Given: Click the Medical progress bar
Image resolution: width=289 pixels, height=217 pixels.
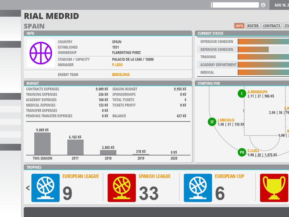Looking at the screenshot, I should (263, 72).
